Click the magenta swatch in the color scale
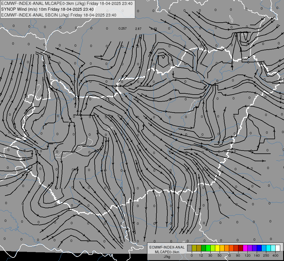The height and width of the screenshot is (261, 284). (245, 248)
